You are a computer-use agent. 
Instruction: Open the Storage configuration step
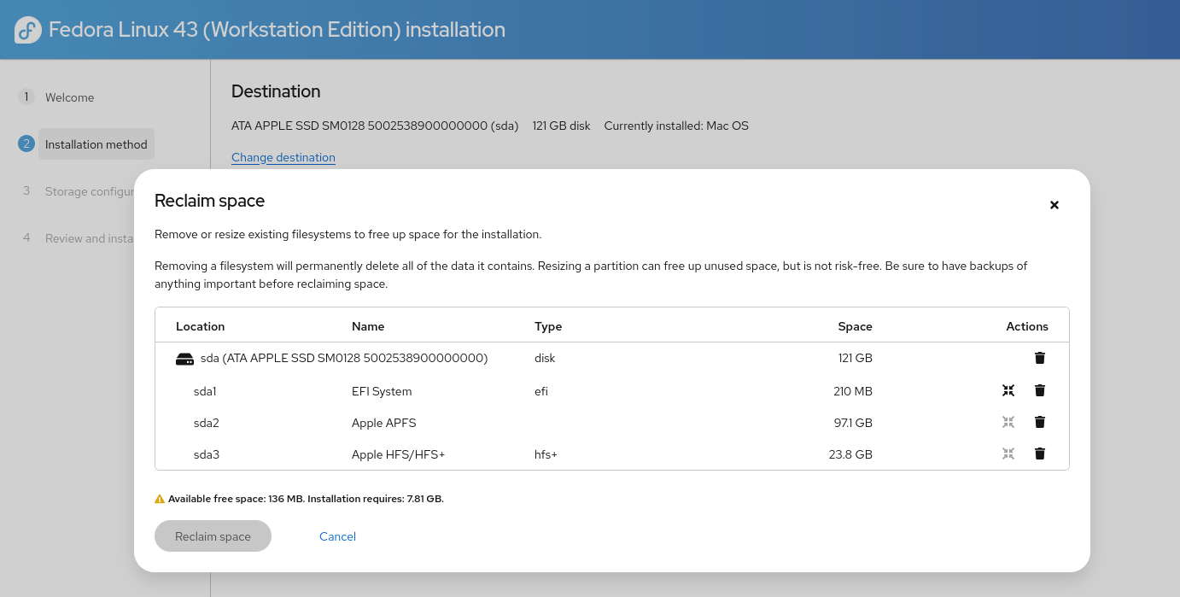(x=90, y=191)
